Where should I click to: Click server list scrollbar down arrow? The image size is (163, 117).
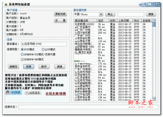coord(154,99)
